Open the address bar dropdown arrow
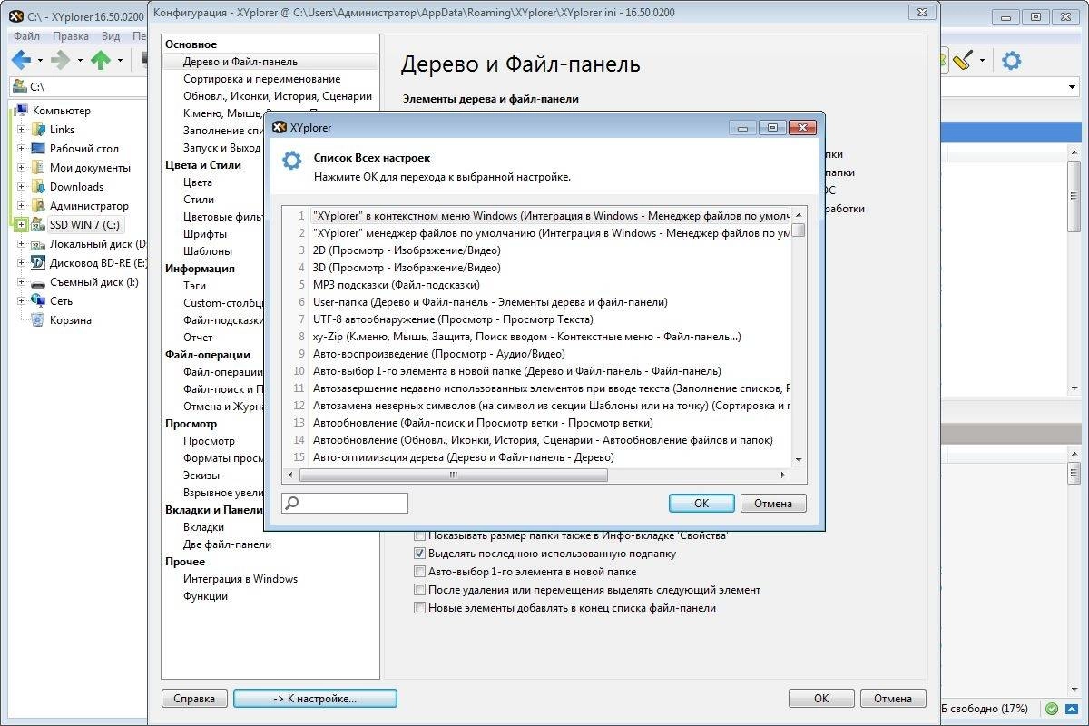The image size is (1089, 726). click(x=1072, y=87)
